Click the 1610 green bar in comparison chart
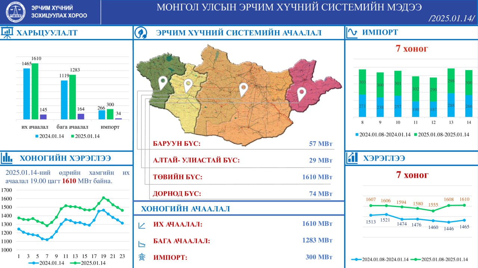Screen dimensions: 478x268 click(x=35, y=91)
